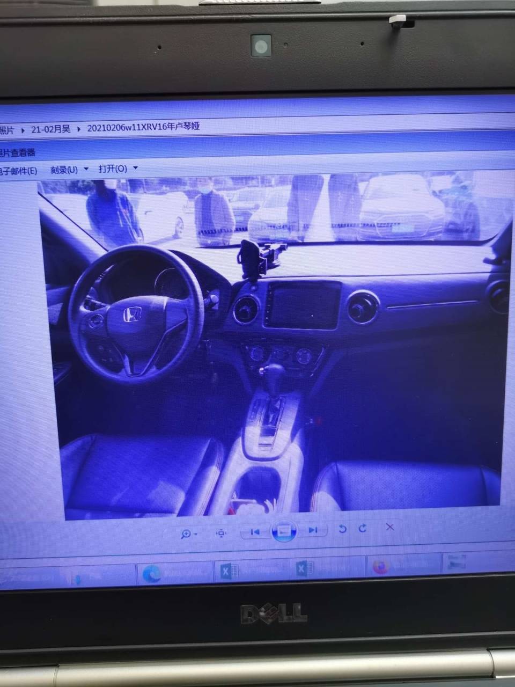Image resolution: width=515 pixels, height=687 pixels.
Task: Open Microsoft Edge from the taskbar
Action: point(174,574)
